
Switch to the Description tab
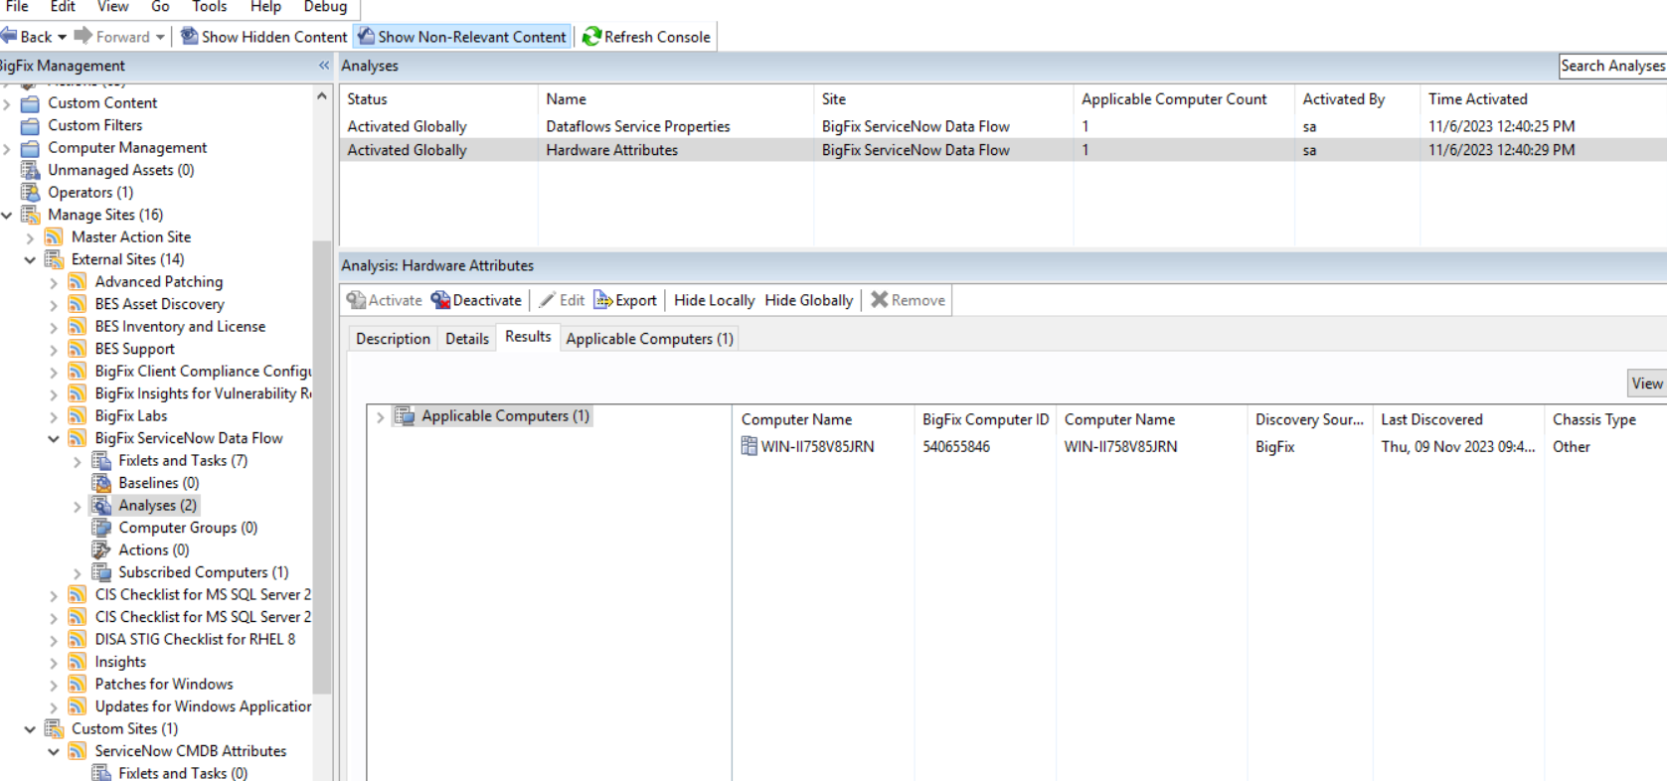(393, 339)
